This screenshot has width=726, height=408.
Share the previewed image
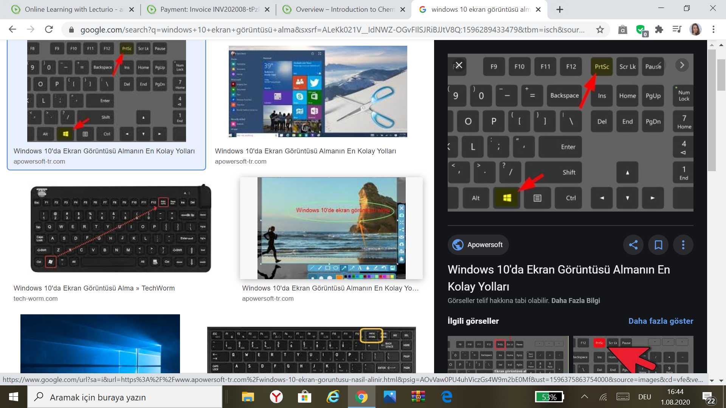633,245
